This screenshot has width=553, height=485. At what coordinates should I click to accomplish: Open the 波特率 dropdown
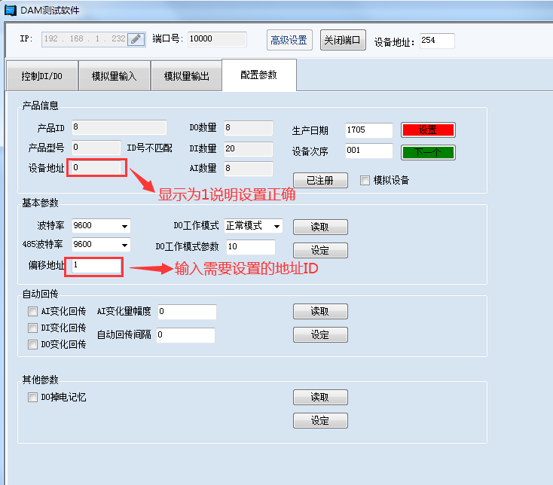point(124,226)
